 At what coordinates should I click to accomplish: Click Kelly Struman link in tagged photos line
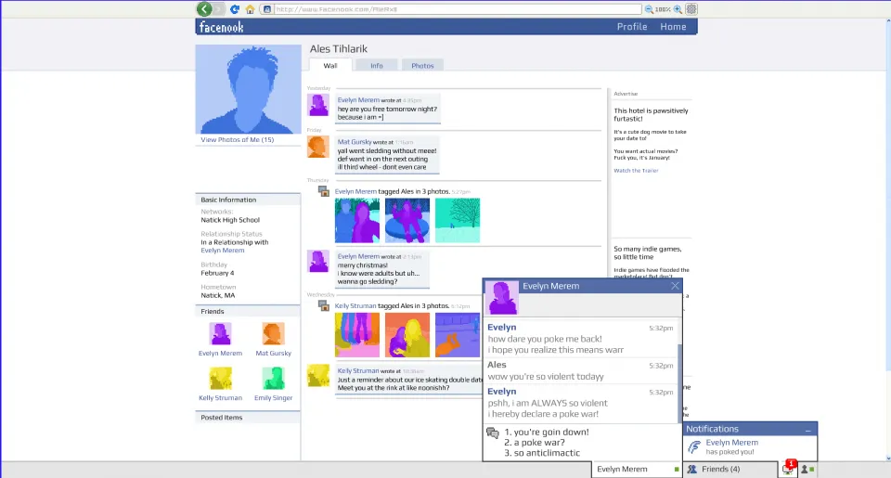[x=355, y=305]
